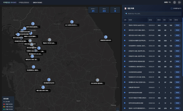Click the map marker for 동해신항기타광석부두
183x111 pixels.
(106, 37)
